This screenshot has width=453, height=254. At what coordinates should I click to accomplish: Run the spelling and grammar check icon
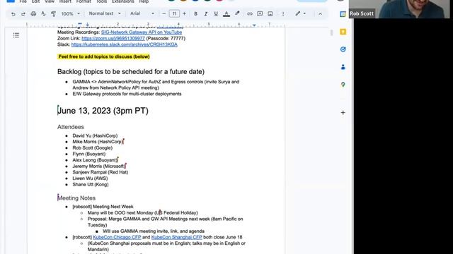tap(43, 14)
